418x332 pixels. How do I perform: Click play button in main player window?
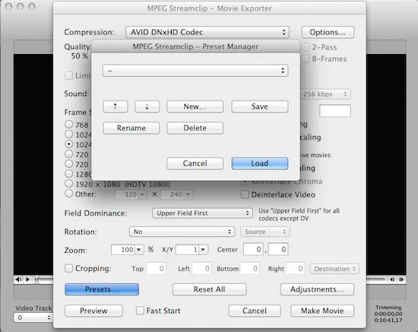(27, 279)
